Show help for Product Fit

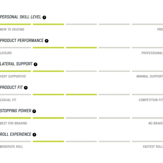click(x=26, y=88)
